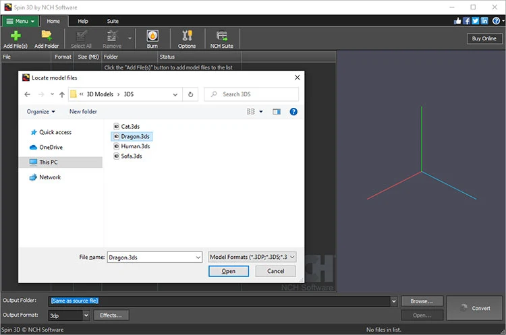Viewport: 506px width, 335px height.
Task: Click the Buy Online button
Action: (484, 38)
